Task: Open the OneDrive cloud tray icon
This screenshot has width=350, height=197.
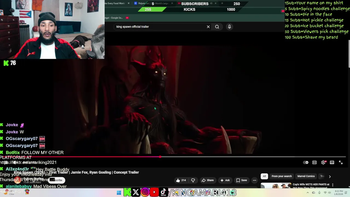Action: [313, 193]
